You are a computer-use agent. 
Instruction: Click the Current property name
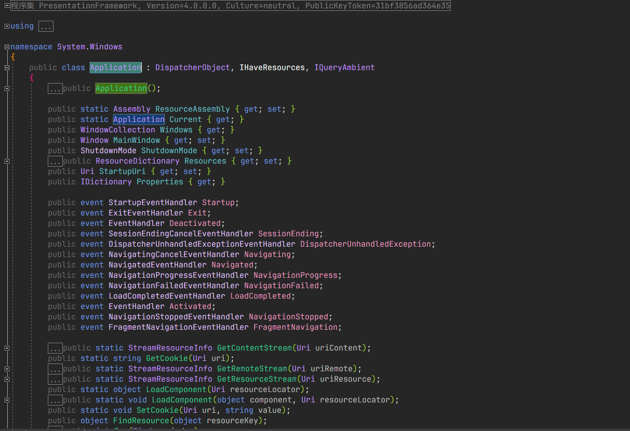pyautogui.click(x=185, y=119)
